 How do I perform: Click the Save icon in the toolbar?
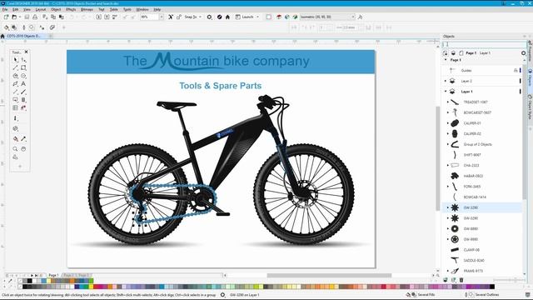click(27, 17)
